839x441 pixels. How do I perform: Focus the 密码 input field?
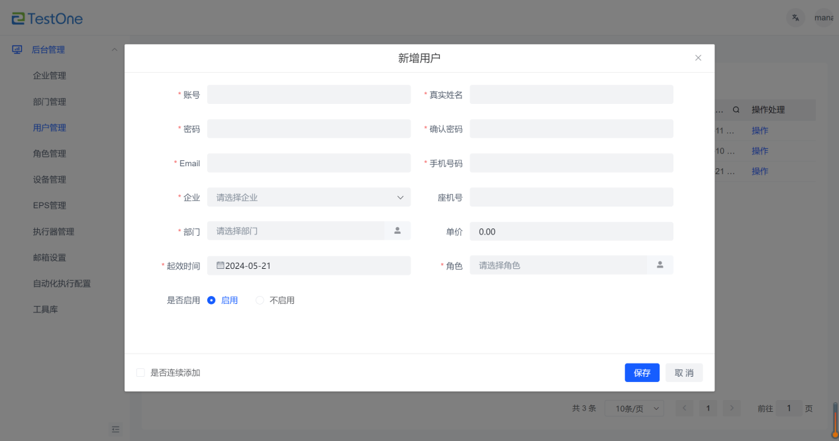(x=309, y=129)
